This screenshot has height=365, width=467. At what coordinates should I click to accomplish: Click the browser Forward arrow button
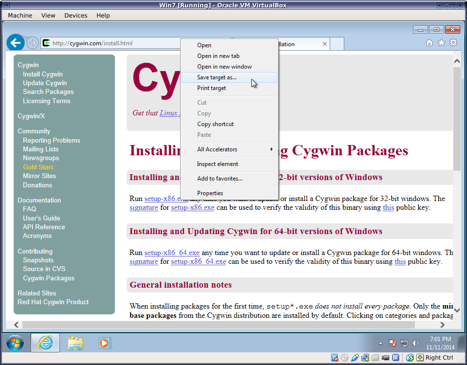point(33,43)
